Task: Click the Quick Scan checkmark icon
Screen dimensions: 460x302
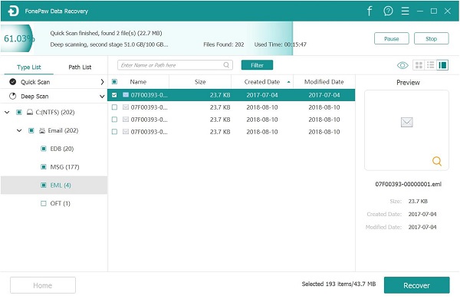Action: pyautogui.click(x=12, y=81)
